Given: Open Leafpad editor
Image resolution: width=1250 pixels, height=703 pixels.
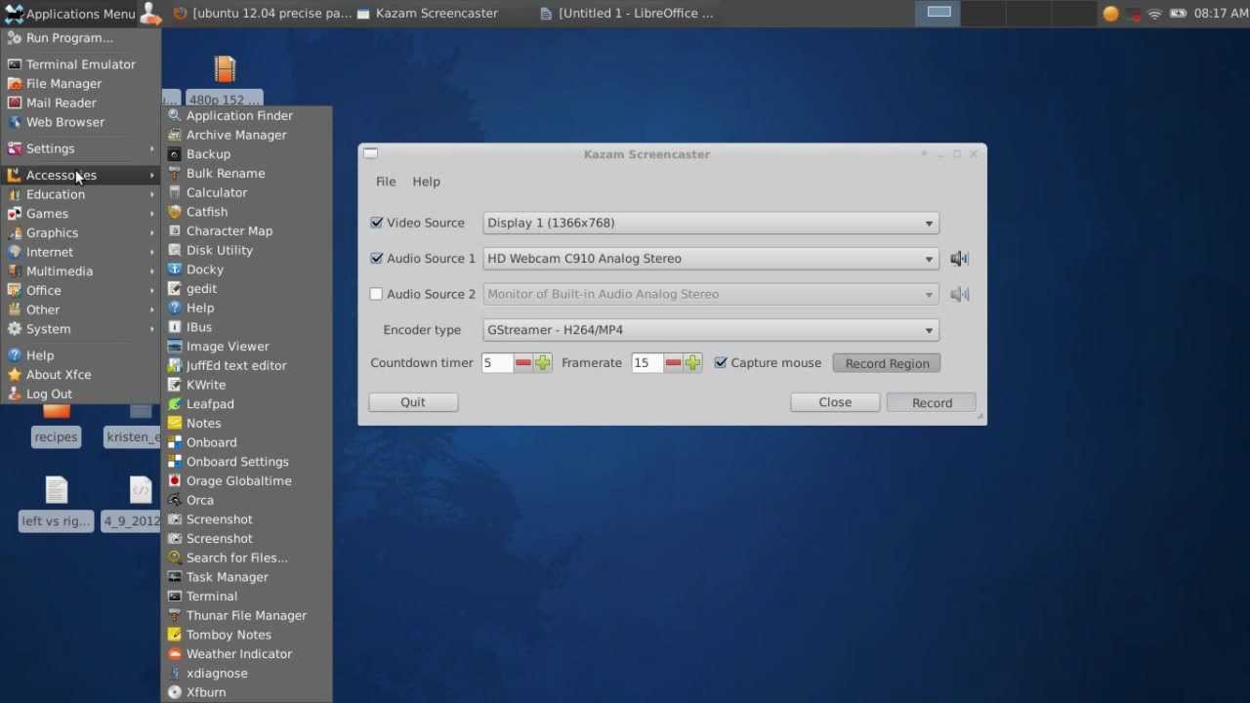Looking at the screenshot, I should point(246,404).
